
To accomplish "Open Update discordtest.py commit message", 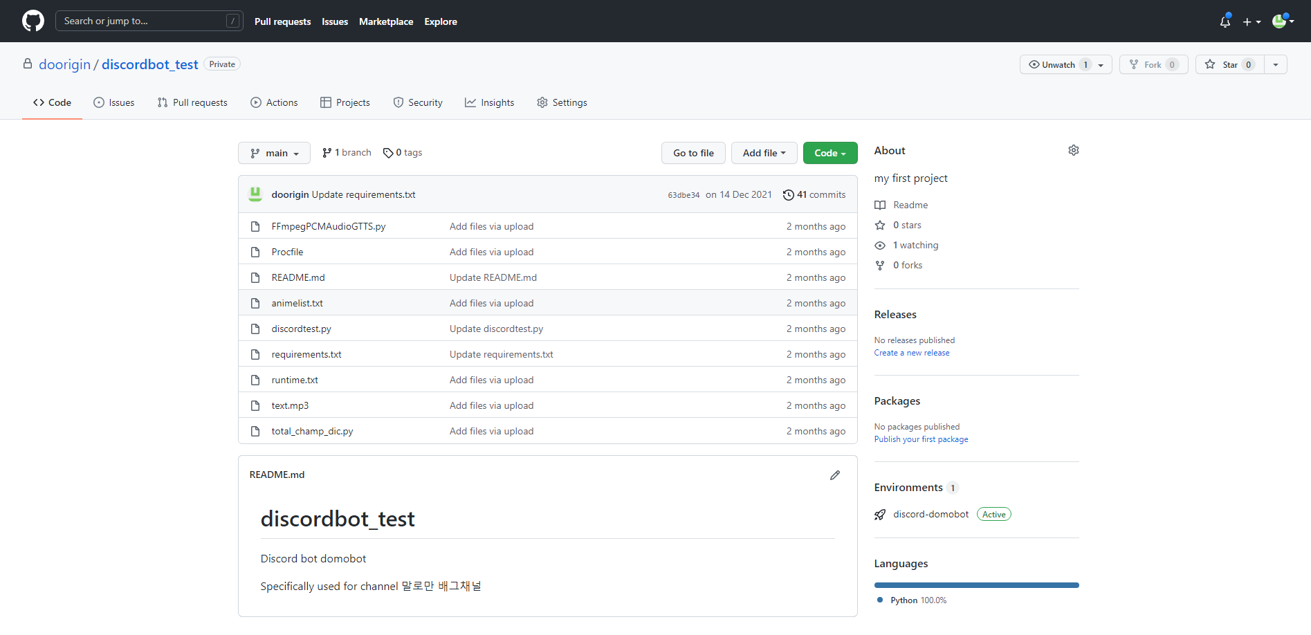I will coord(496,329).
